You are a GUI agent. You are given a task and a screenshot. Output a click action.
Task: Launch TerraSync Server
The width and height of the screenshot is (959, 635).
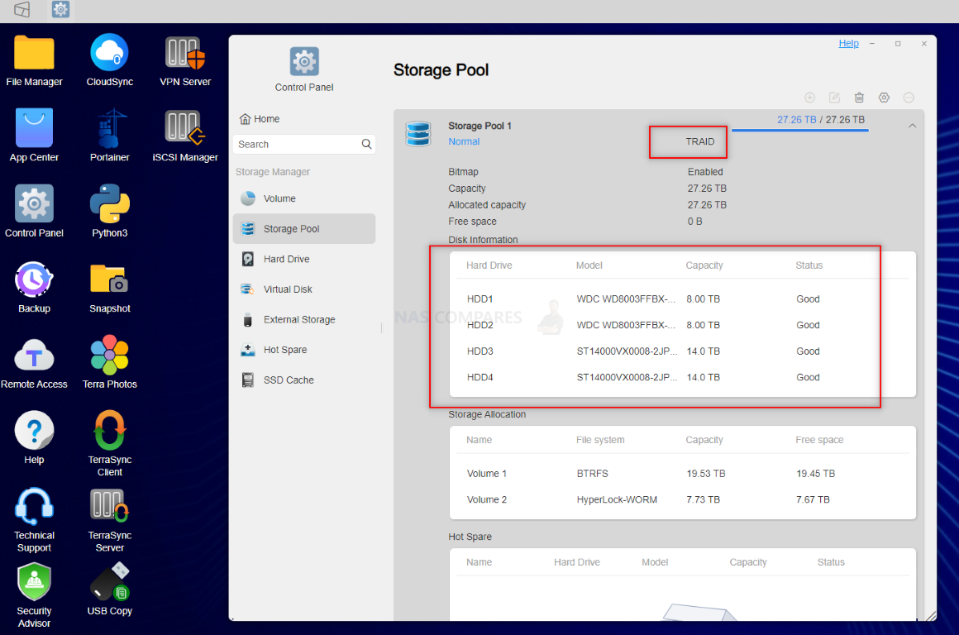(109, 520)
